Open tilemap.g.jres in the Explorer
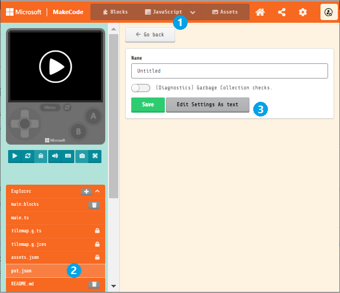 55,244
